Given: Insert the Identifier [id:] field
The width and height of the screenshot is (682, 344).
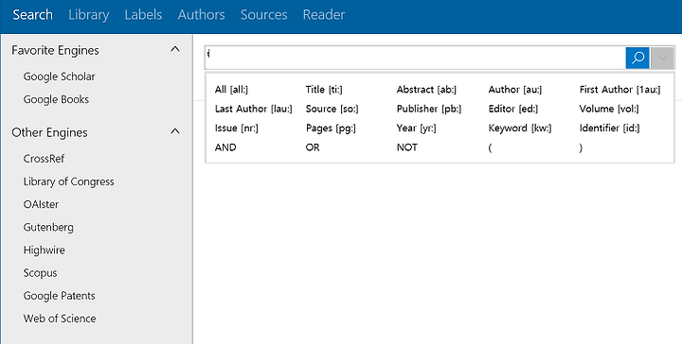Looking at the screenshot, I should coord(609,129).
